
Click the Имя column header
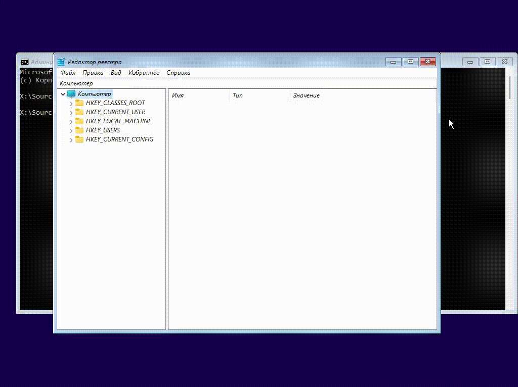(199, 95)
